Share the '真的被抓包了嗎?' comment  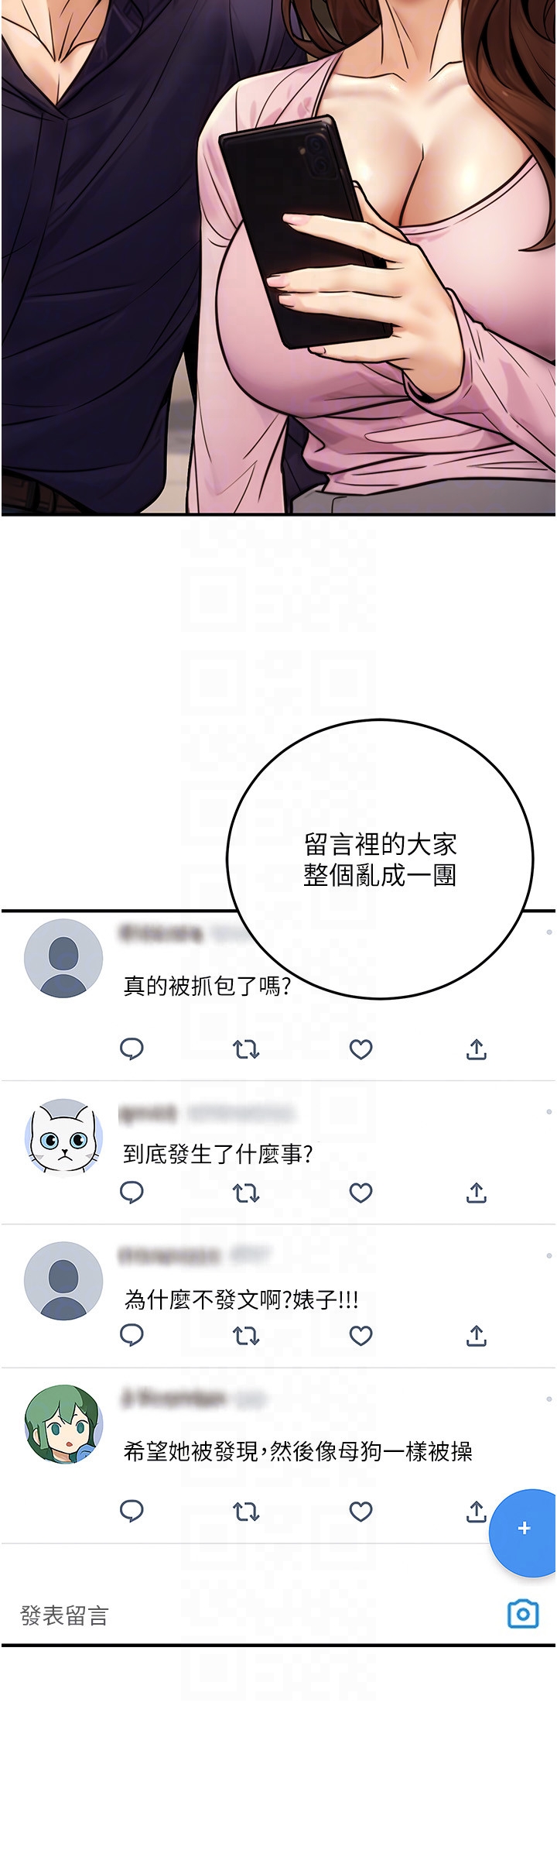pos(477,1049)
